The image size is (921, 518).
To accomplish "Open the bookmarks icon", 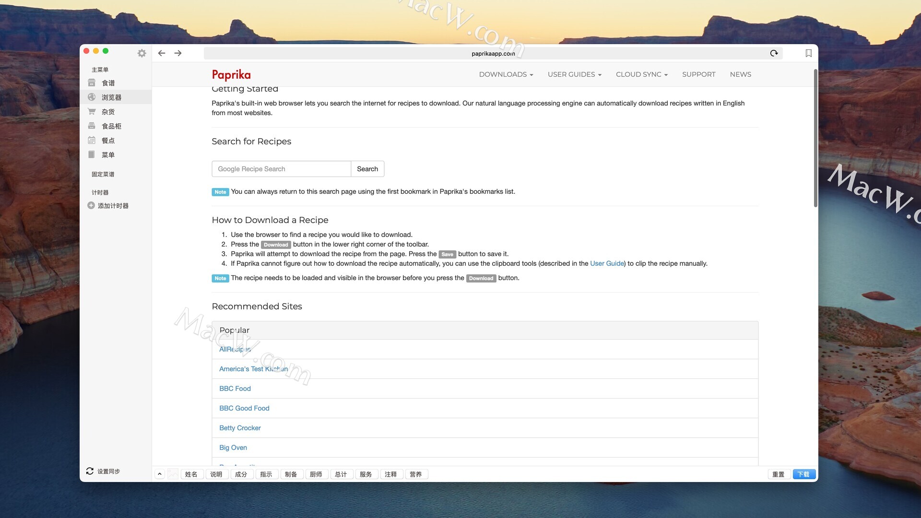I will tap(808, 53).
